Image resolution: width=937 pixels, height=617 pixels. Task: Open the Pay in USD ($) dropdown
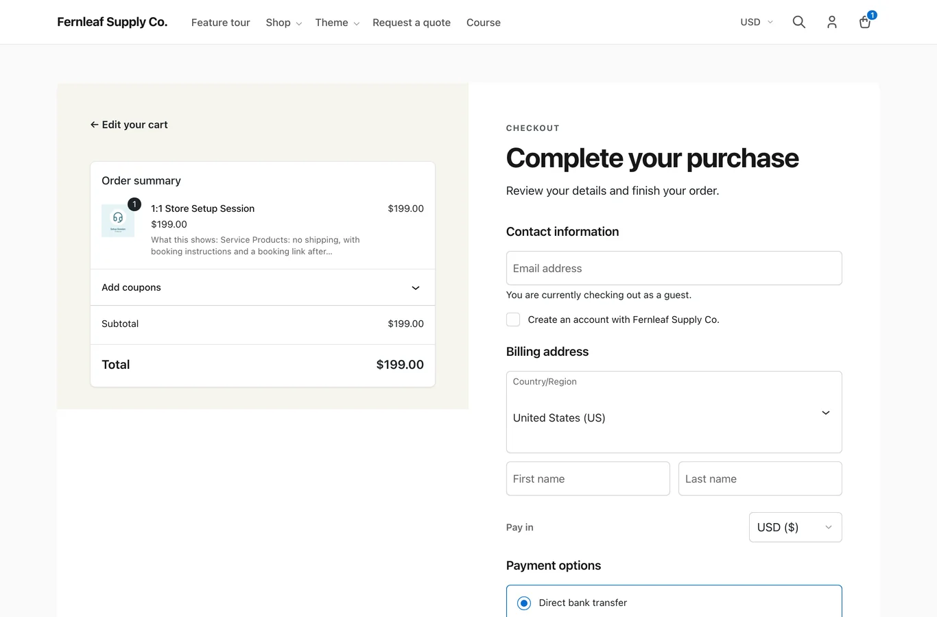tap(795, 527)
